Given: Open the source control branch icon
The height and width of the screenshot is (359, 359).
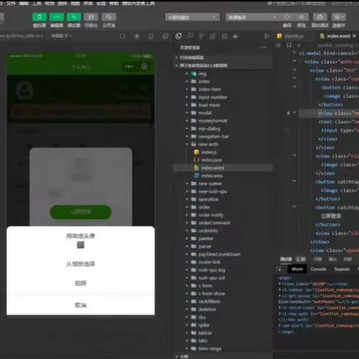Looking at the screenshot, I should [x=201, y=36].
